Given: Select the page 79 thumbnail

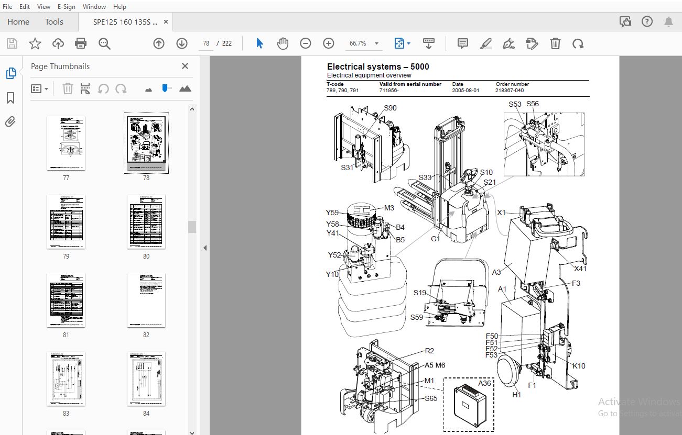Looking at the screenshot, I should click(66, 221).
